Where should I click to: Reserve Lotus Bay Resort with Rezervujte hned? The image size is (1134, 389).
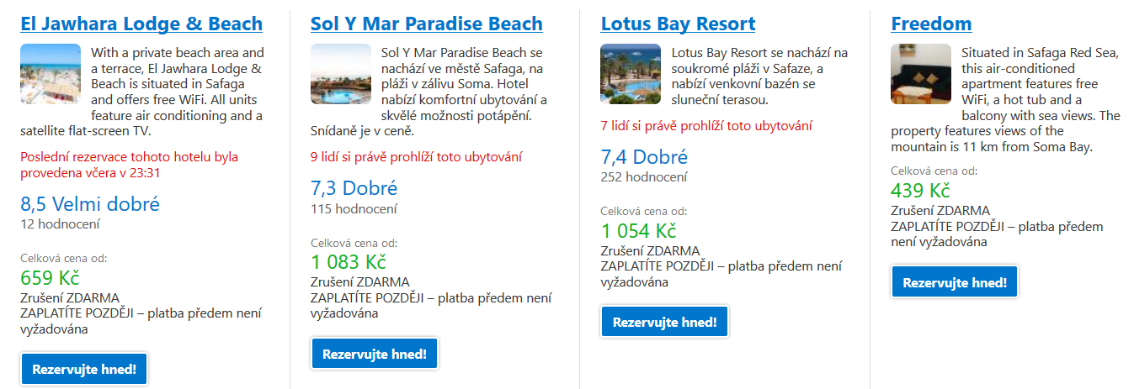665,322
